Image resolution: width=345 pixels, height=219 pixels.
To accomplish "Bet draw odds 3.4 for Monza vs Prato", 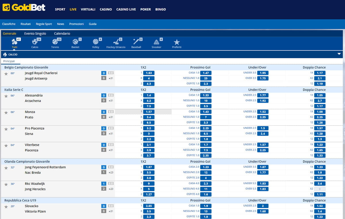I will [149, 117].
